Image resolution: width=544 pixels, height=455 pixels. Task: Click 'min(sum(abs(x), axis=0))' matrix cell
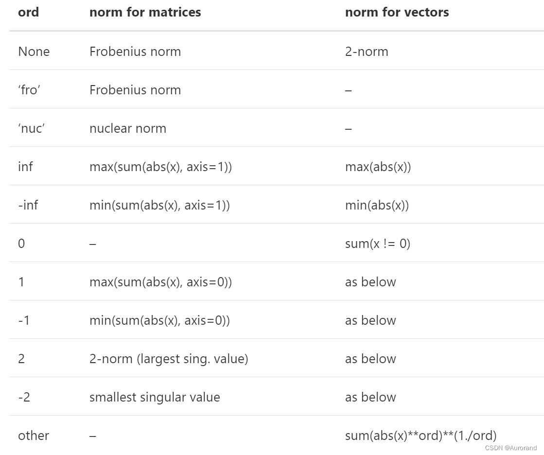pos(159,320)
